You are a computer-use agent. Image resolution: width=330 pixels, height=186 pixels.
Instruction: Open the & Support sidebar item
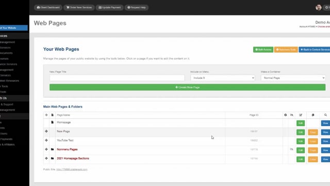7,104
